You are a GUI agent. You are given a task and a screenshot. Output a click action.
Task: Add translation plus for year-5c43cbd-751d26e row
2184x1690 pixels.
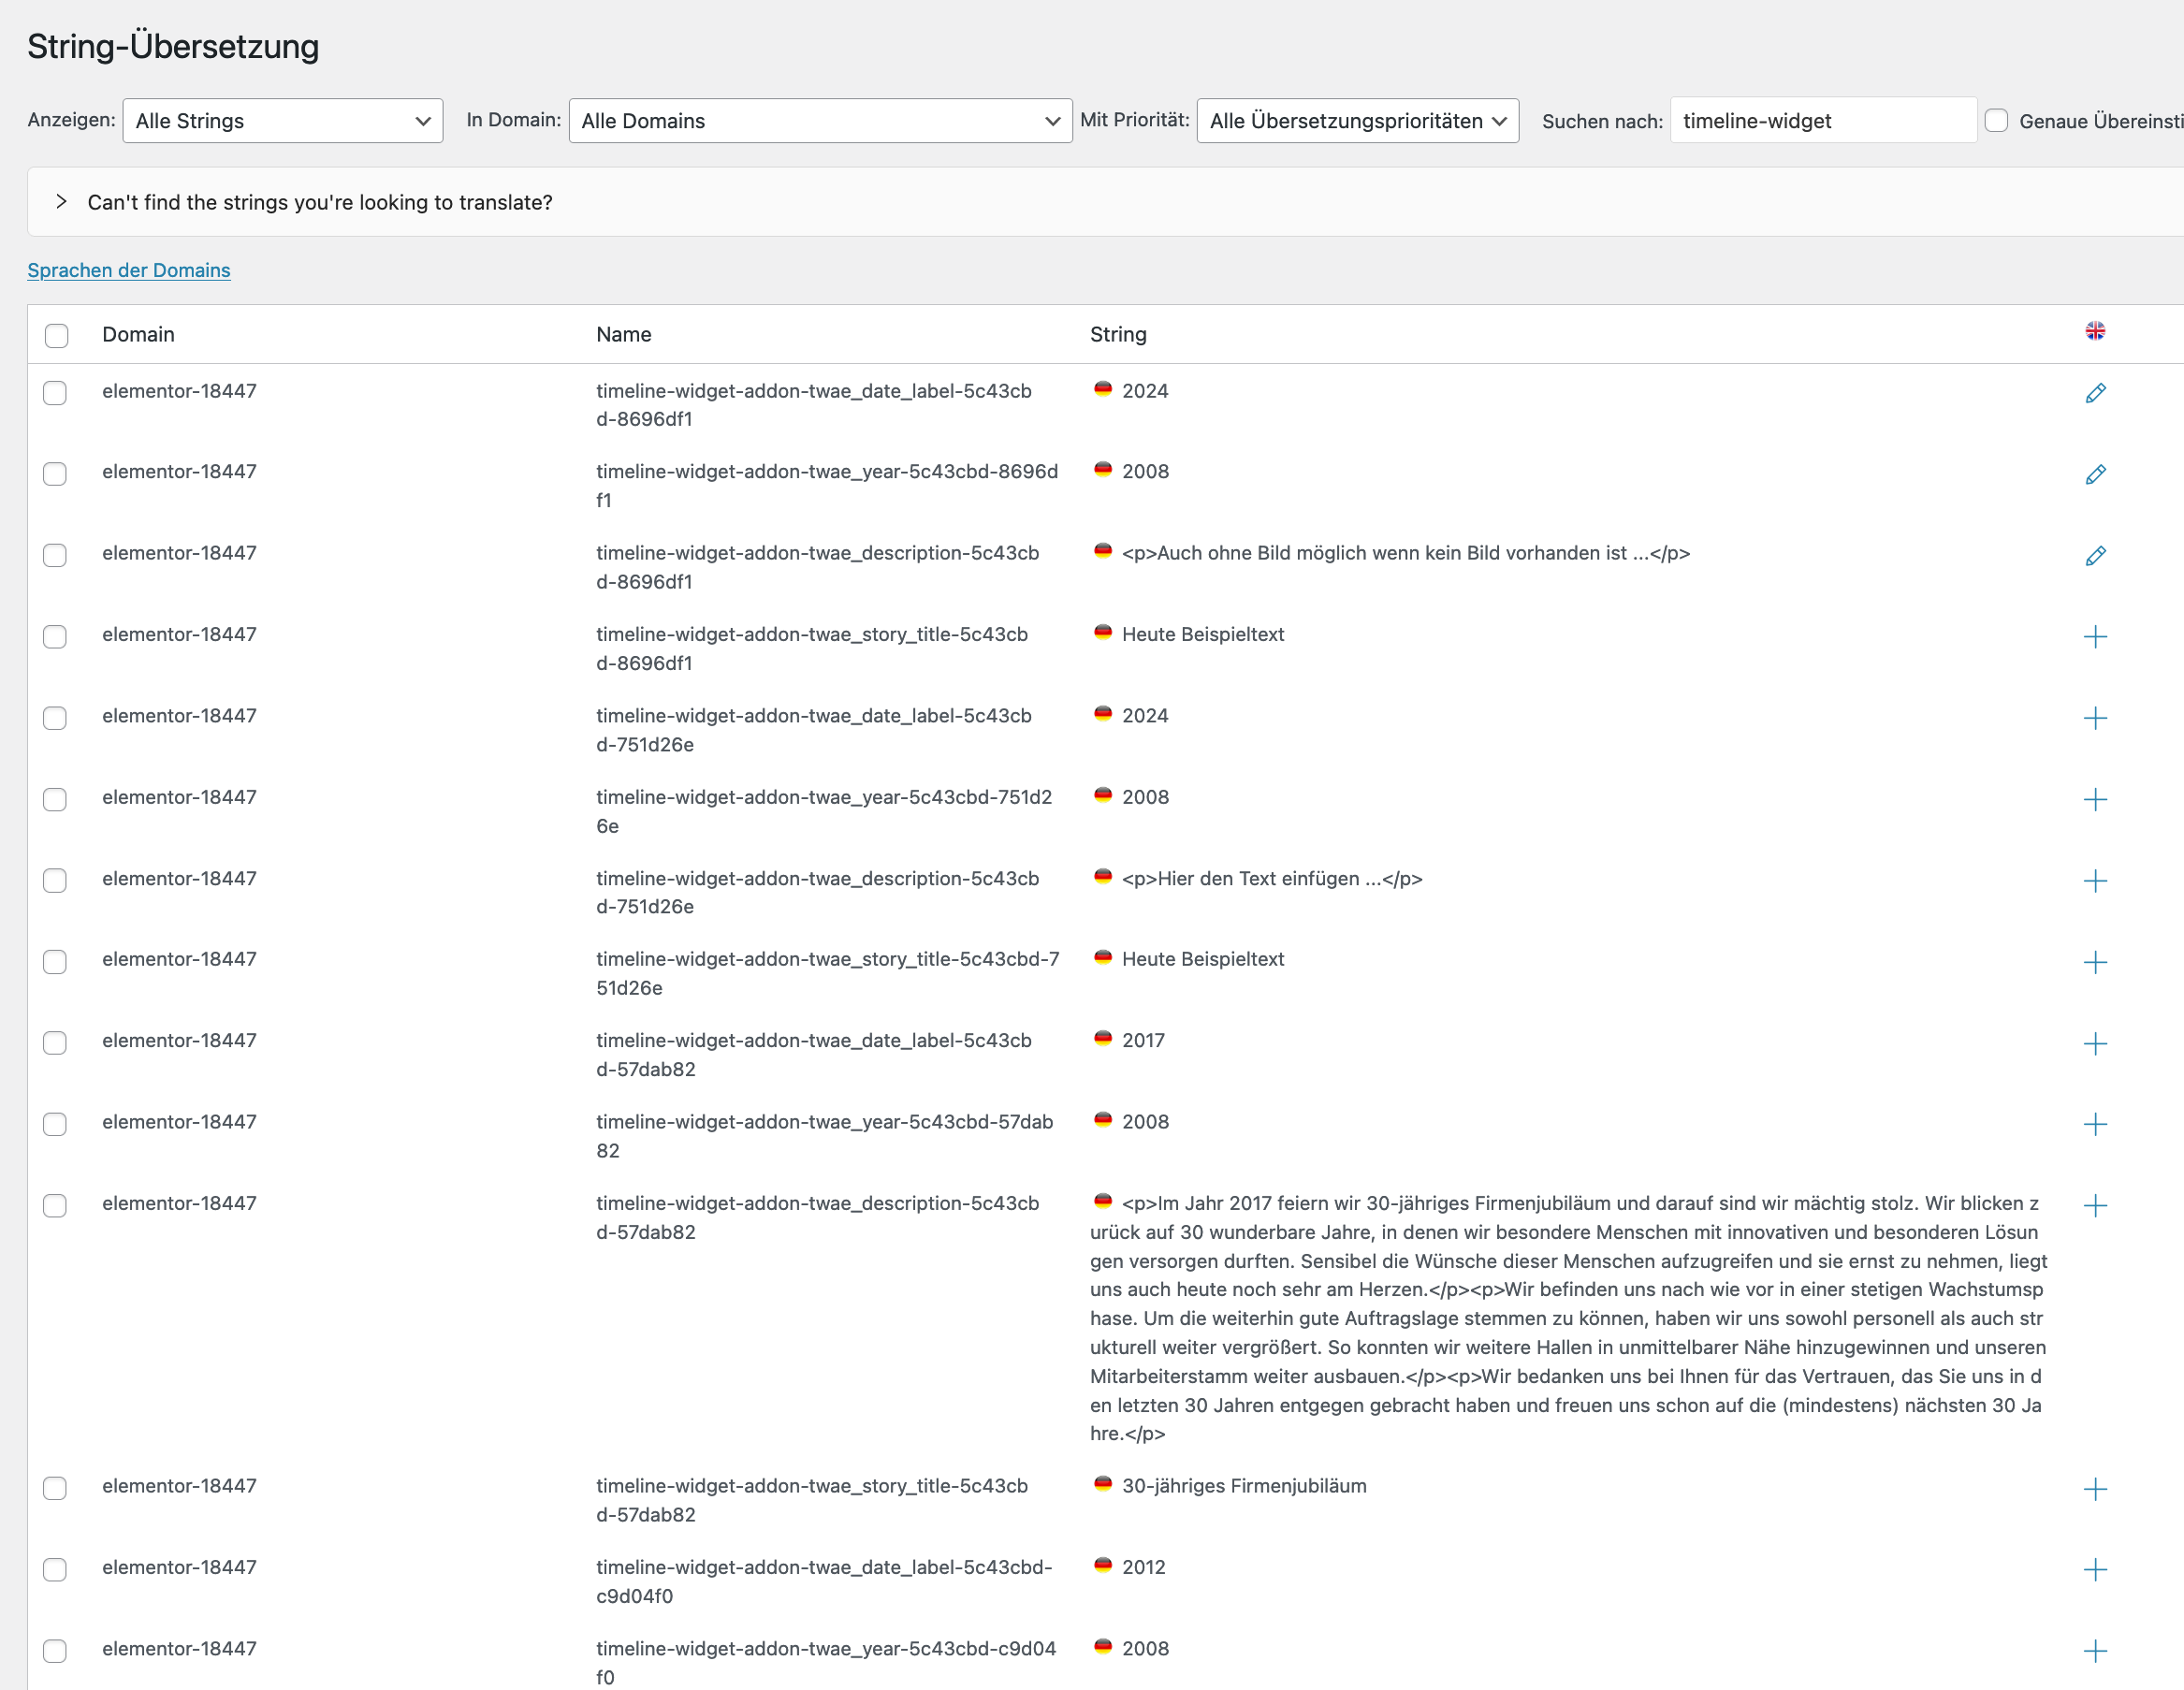[x=2095, y=799]
